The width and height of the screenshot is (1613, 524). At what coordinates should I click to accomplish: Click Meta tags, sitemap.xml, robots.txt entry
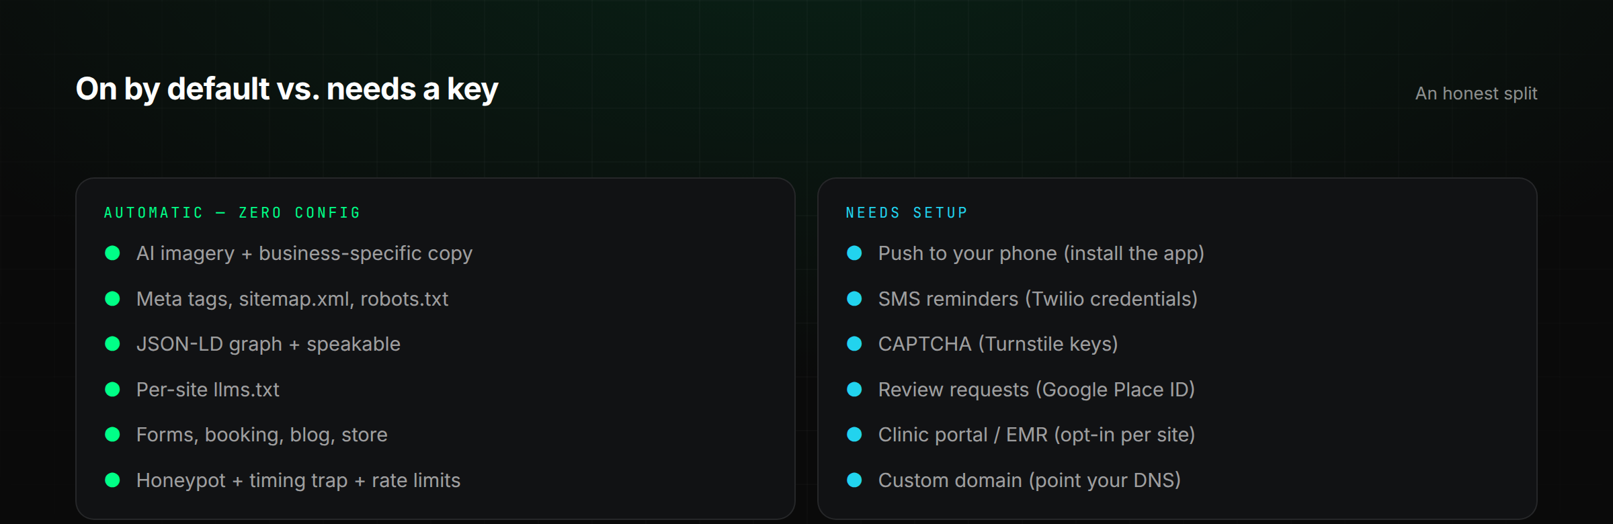click(x=292, y=299)
